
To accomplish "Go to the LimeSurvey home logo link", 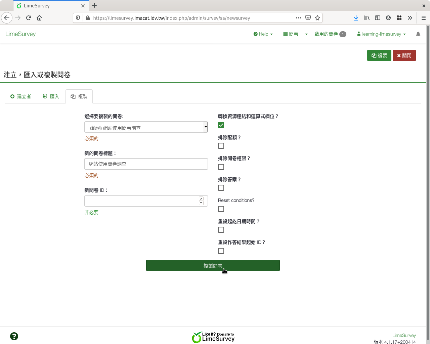I will coord(20,34).
